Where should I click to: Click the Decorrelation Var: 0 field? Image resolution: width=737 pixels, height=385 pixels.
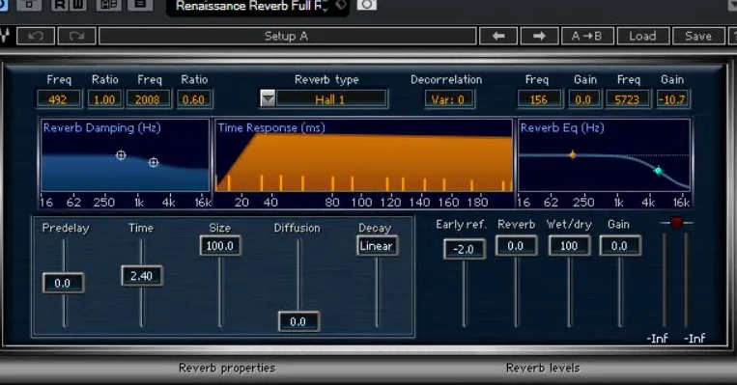pyautogui.click(x=449, y=99)
